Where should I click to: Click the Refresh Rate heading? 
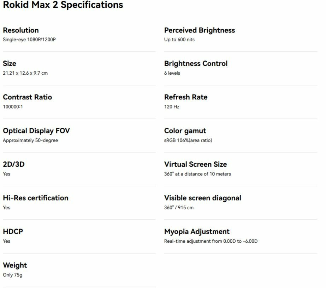click(186, 97)
